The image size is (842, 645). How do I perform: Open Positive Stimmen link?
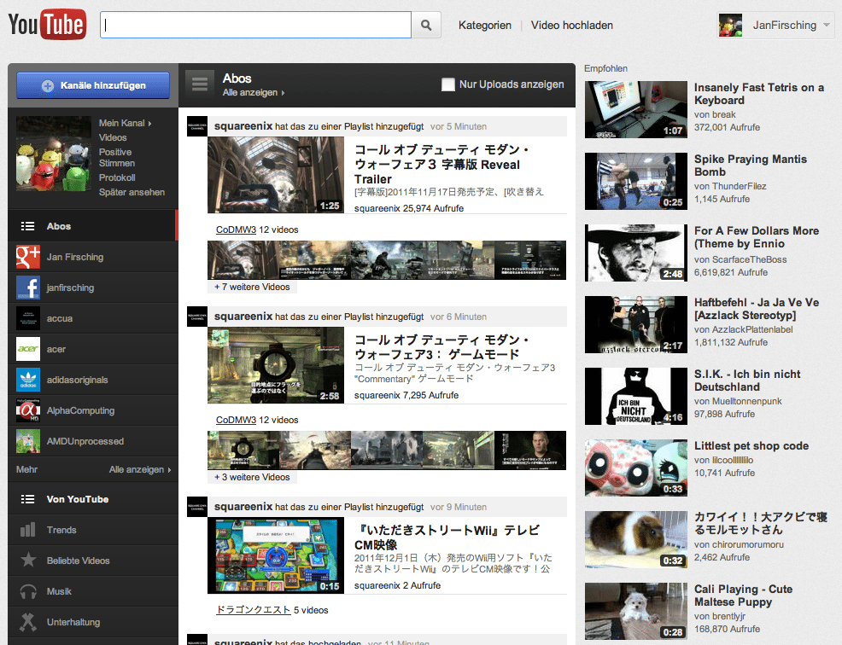[x=117, y=158]
